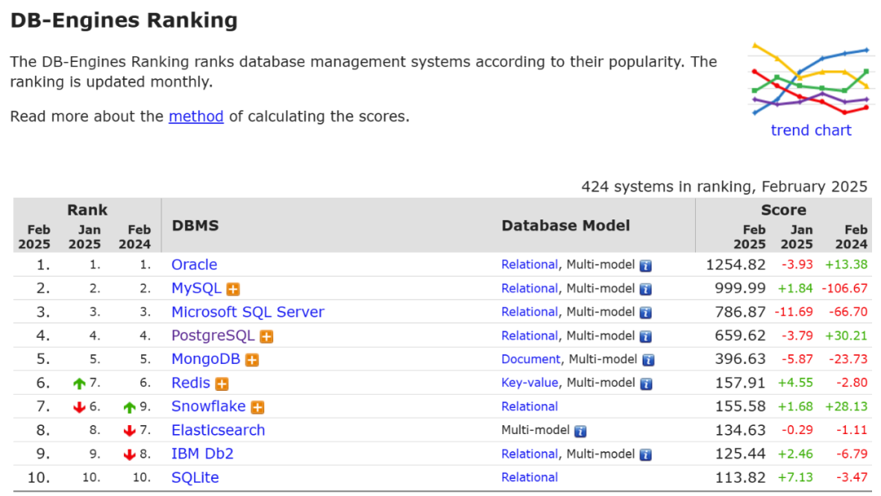Click the orange plus icon beside MySQL

pyautogui.click(x=233, y=289)
